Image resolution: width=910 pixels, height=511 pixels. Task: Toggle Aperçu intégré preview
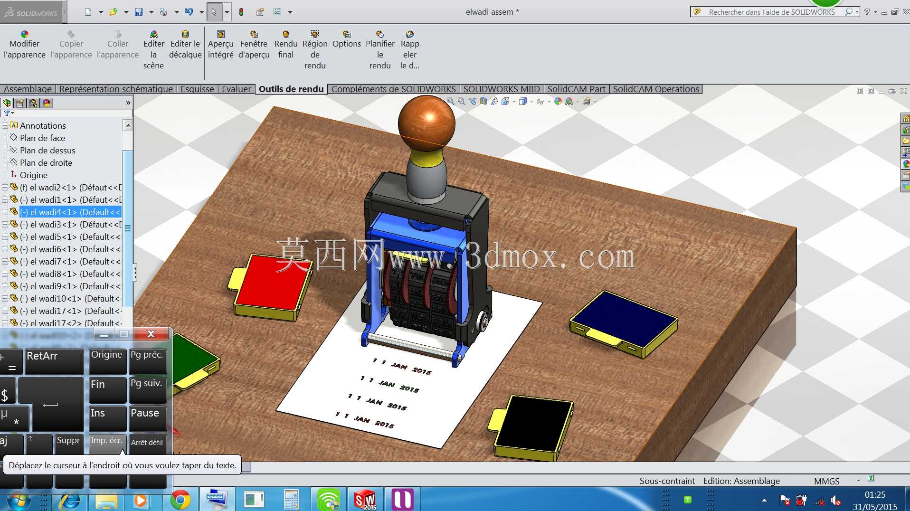tap(220, 45)
